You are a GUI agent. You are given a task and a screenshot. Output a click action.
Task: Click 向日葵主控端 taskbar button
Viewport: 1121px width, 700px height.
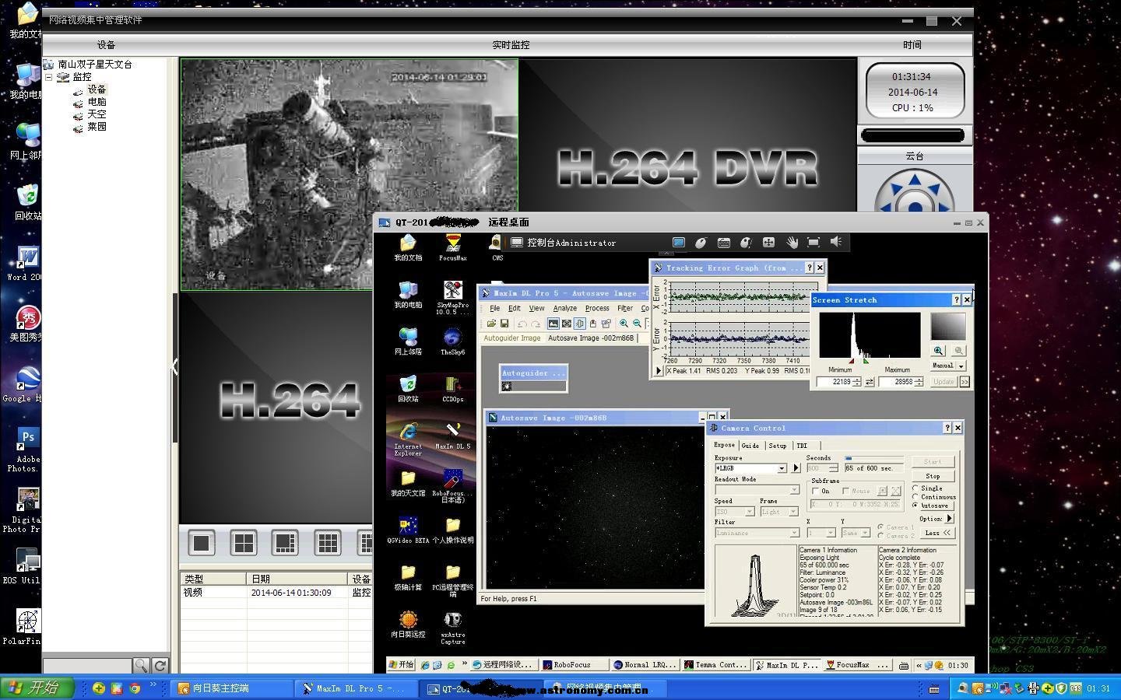pyautogui.click(x=230, y=688)
